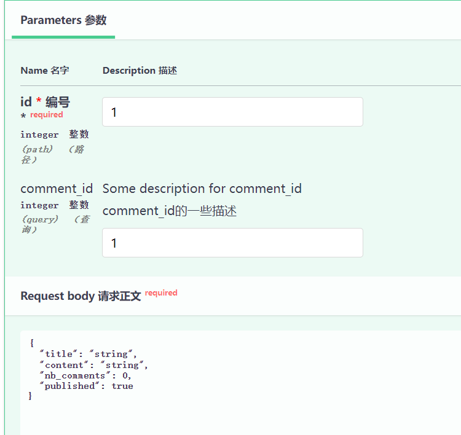Click the comment_id query input field
The width and height of the screenshot is (461, 435).
pyautogui.click(x=232, y=243)
